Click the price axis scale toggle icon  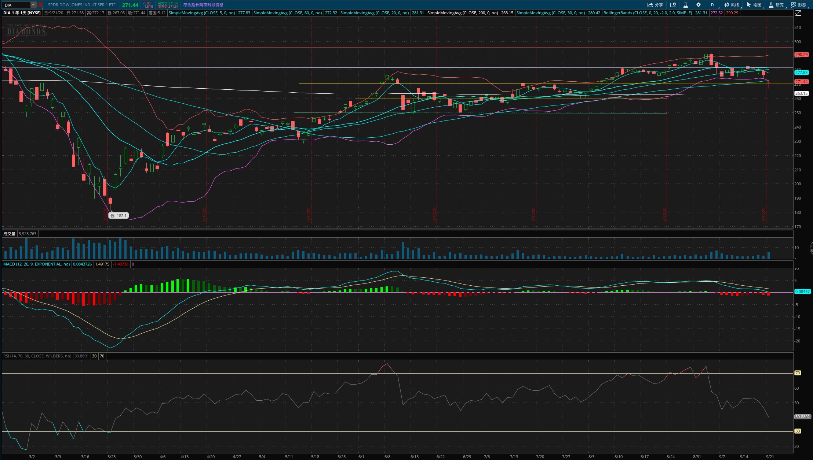(x=798, y=13)
